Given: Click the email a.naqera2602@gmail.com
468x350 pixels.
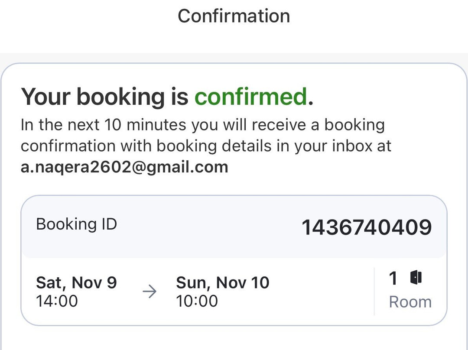Looking at the screenshot, I should click(x=124, y=167).
